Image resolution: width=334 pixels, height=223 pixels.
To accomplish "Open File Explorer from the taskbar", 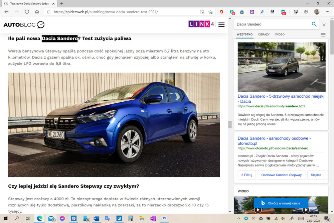I will coord(142,218).
